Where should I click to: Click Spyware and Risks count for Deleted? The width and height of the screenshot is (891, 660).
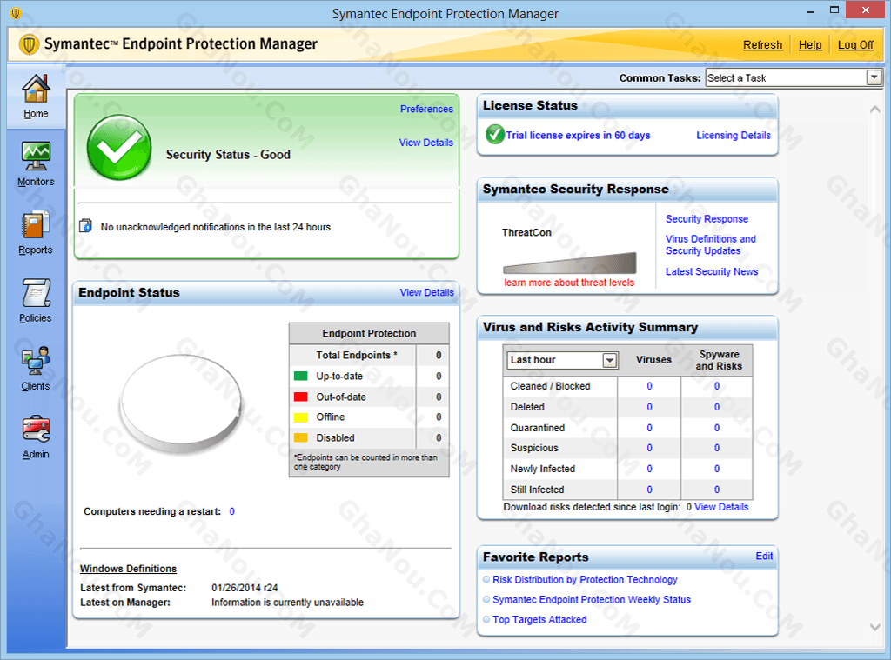click(x=717, y=407)
